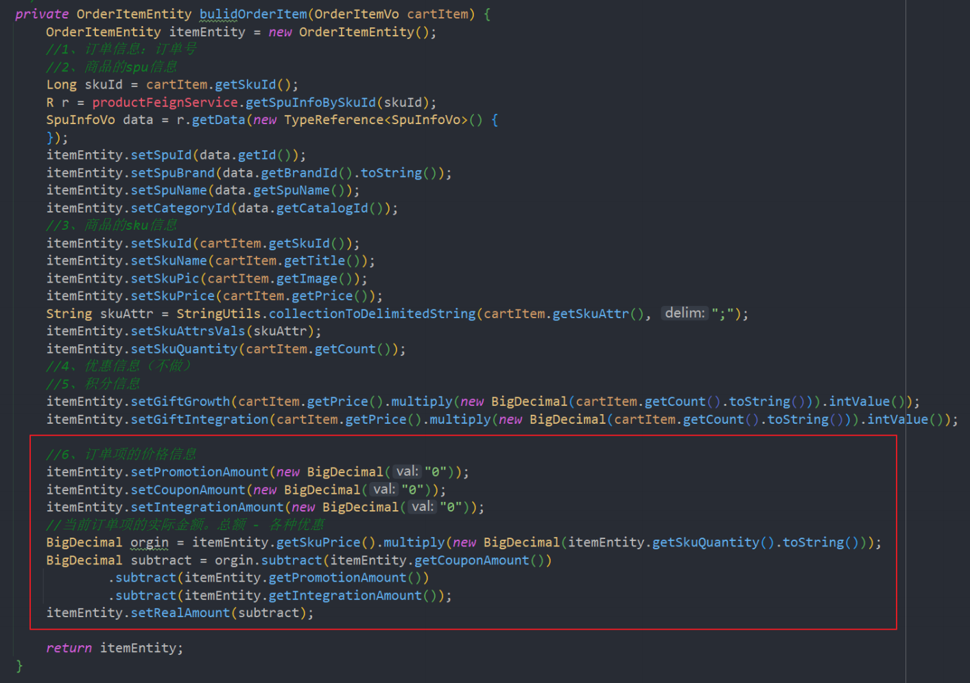
Task: Click the skuAttr variable in its String declaration
Action: (x=127, y=313)
